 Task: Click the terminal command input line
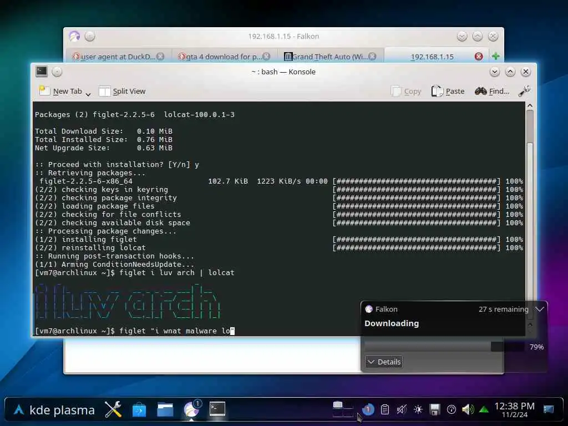point(135,331)
